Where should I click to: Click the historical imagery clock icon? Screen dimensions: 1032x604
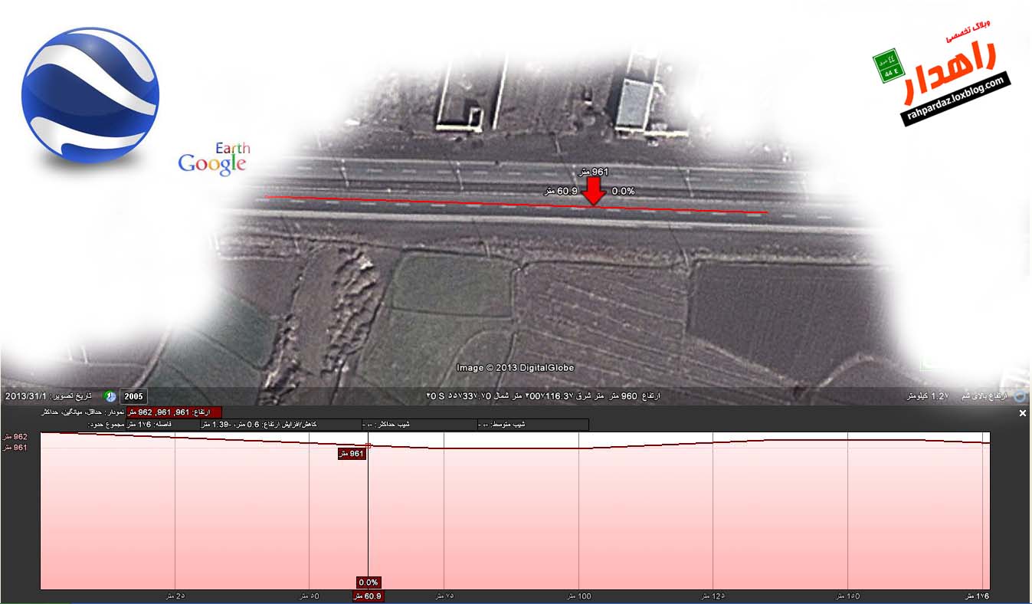point(110,396)
